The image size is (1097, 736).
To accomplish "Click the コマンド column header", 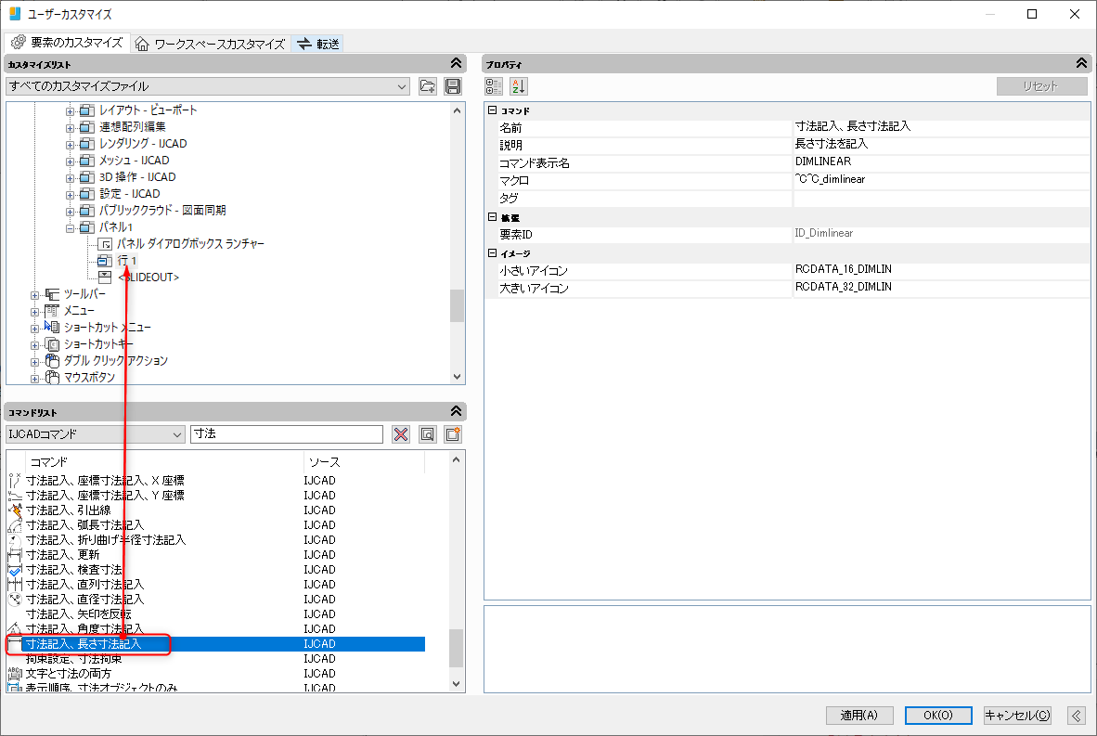I will pyautogui.click(x=165, y=462).
